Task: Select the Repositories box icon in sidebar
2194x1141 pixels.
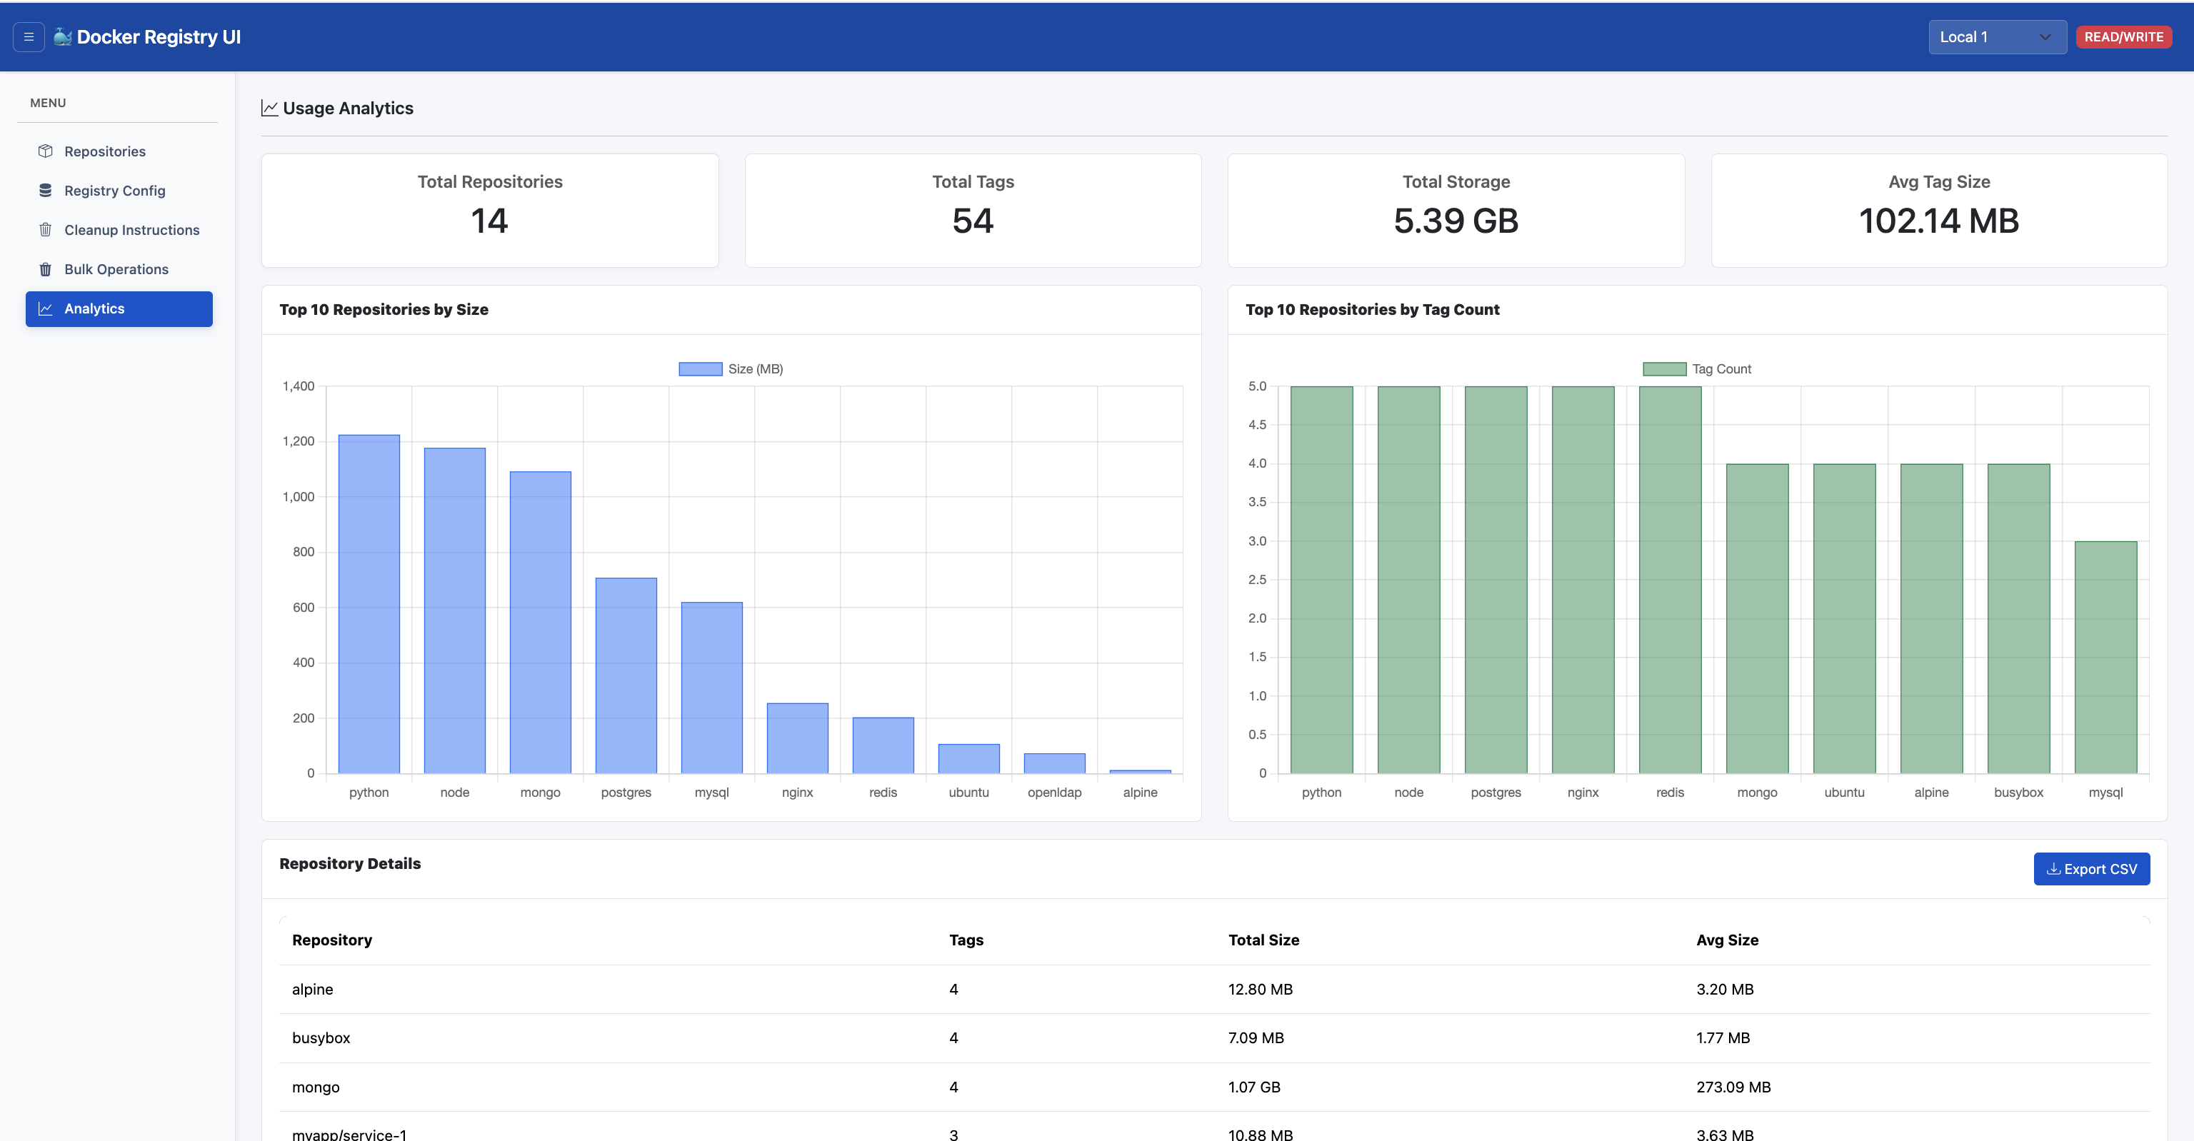Action: pyautogui.click(x=45, y=151)
